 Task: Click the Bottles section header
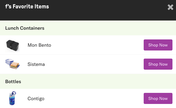[x=13, y=81]
